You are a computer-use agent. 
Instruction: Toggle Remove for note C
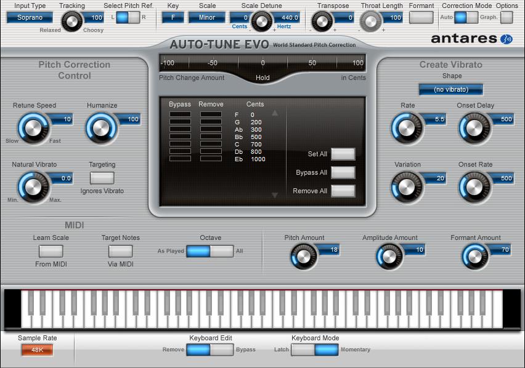point(211,144)
